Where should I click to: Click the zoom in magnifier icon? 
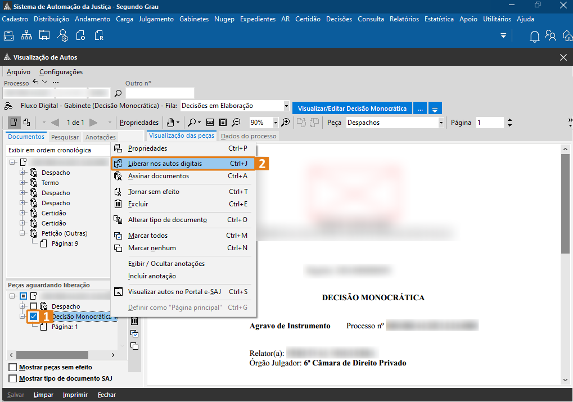pos(286,123)
